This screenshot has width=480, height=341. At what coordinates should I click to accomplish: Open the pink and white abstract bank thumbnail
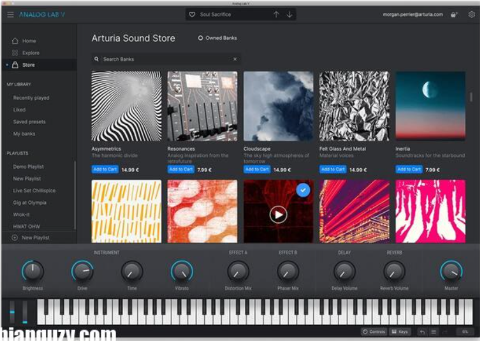[x=430, y=212]
